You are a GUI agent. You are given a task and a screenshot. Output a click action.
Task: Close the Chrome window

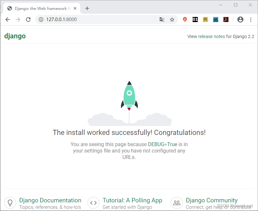pyautogui.click(x=250, y=5)
